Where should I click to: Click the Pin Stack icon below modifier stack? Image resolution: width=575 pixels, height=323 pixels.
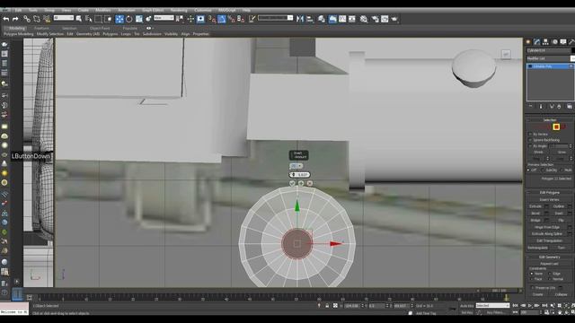point(531,107)
